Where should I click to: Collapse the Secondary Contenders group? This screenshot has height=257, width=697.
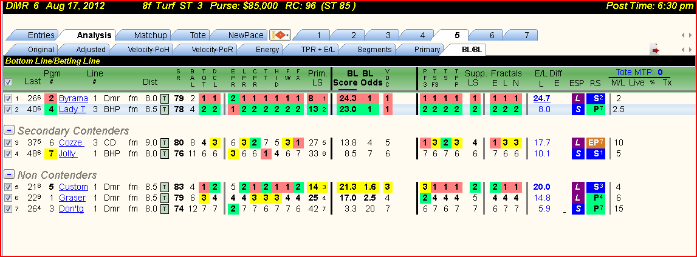[x=9, y=130]
